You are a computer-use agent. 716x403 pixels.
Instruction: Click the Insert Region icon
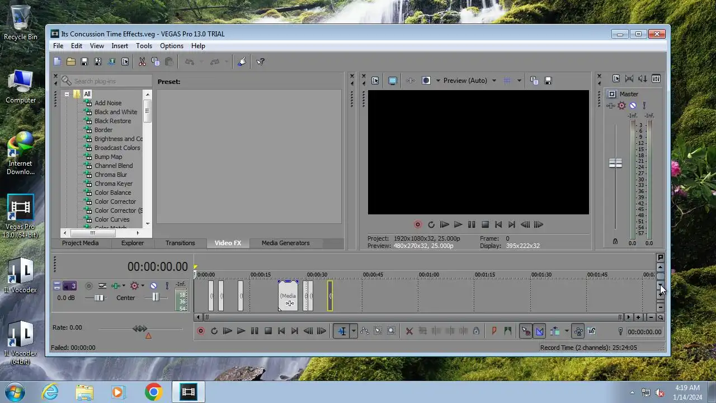[x=507, y=331]
